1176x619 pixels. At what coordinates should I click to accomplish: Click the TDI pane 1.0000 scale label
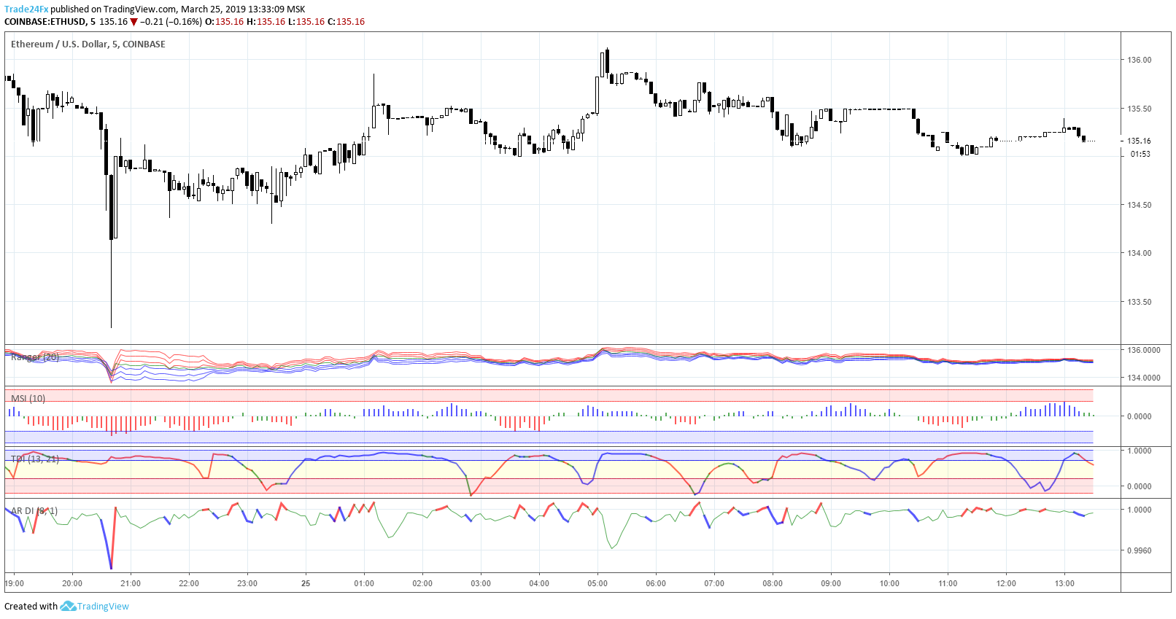point(1140,451)
